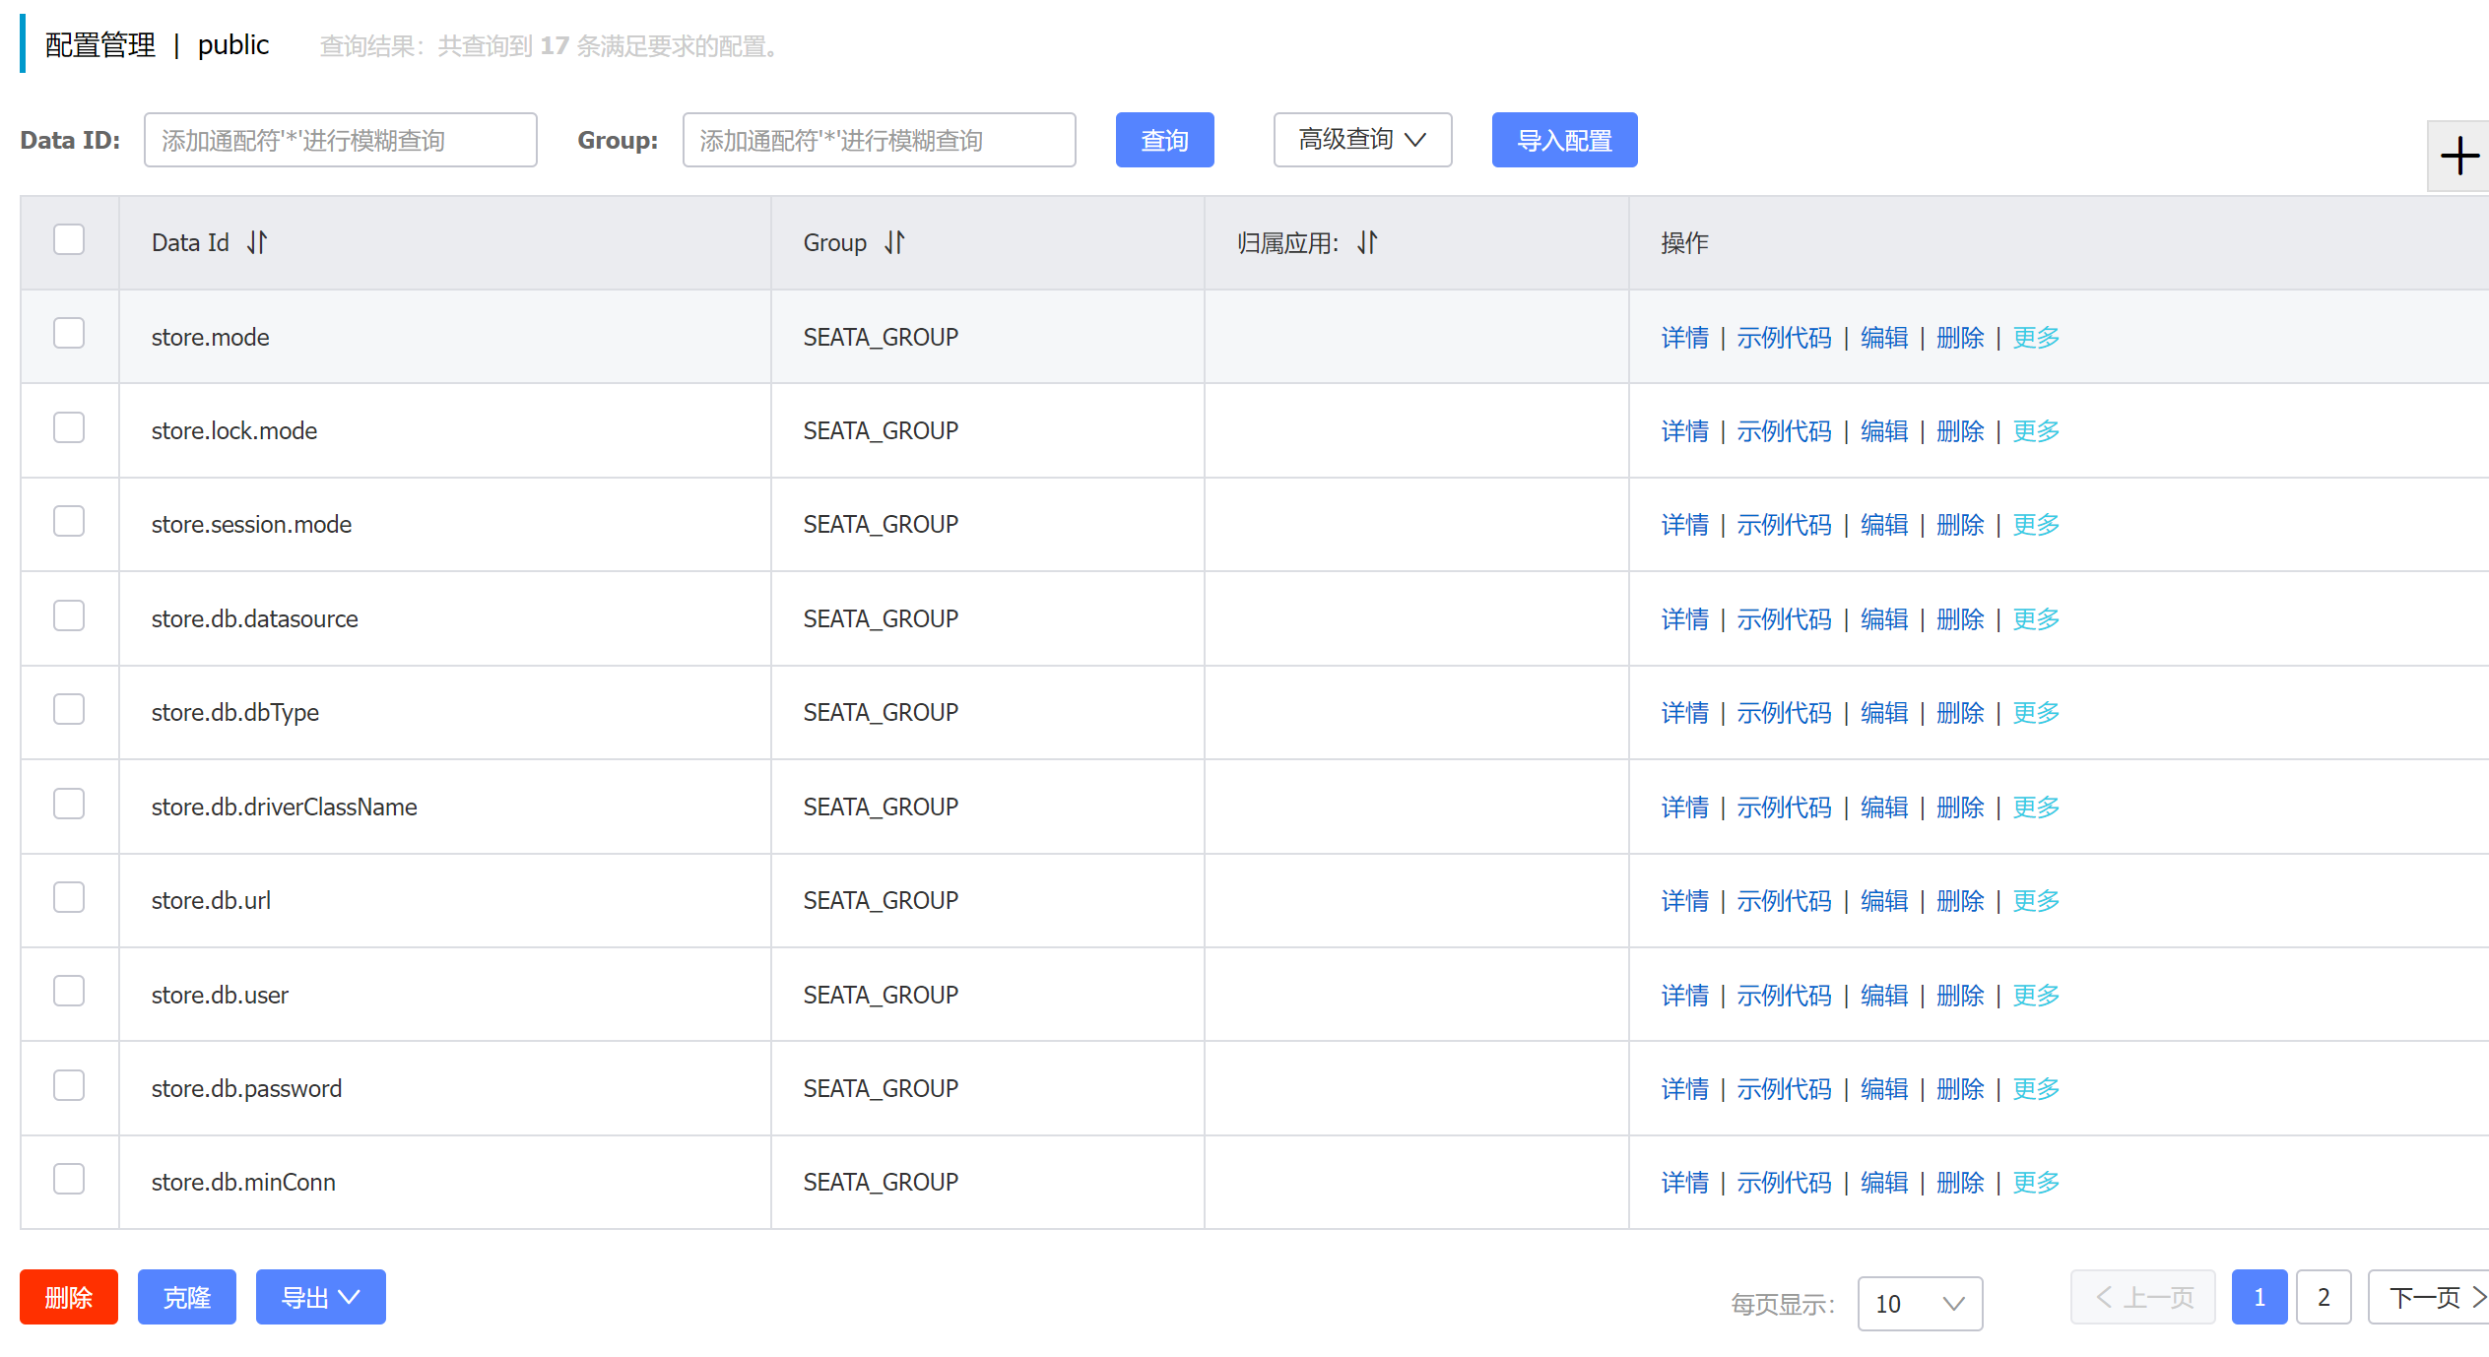Click the 导入配置 import button
This screenshot has height=1357, width=2489.
click(1564, 140)
